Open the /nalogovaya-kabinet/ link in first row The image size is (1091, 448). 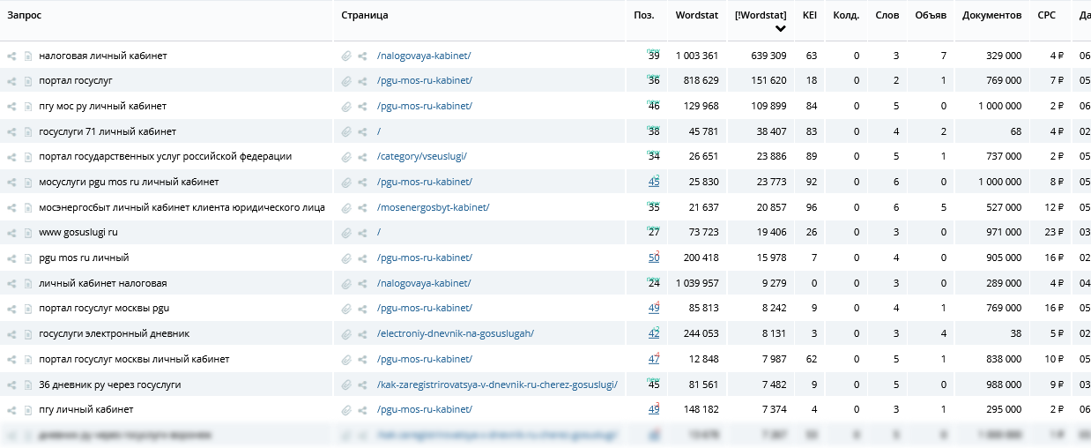pyautogui.click(x=423, y=56)
